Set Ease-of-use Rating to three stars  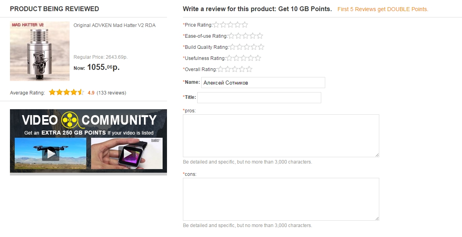[x=246, y=36]
